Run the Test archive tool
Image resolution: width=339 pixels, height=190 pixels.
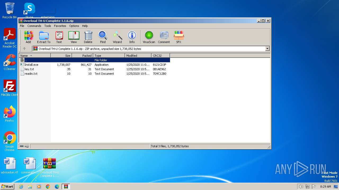[x=59, y=37]
